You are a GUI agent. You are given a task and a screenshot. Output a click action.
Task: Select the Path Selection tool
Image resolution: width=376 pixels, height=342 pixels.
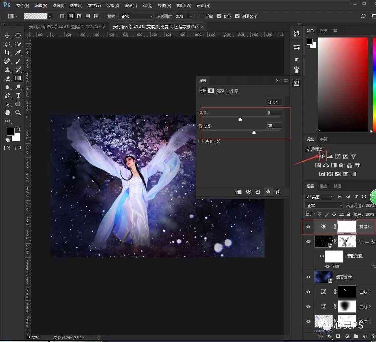click(7, 104)
